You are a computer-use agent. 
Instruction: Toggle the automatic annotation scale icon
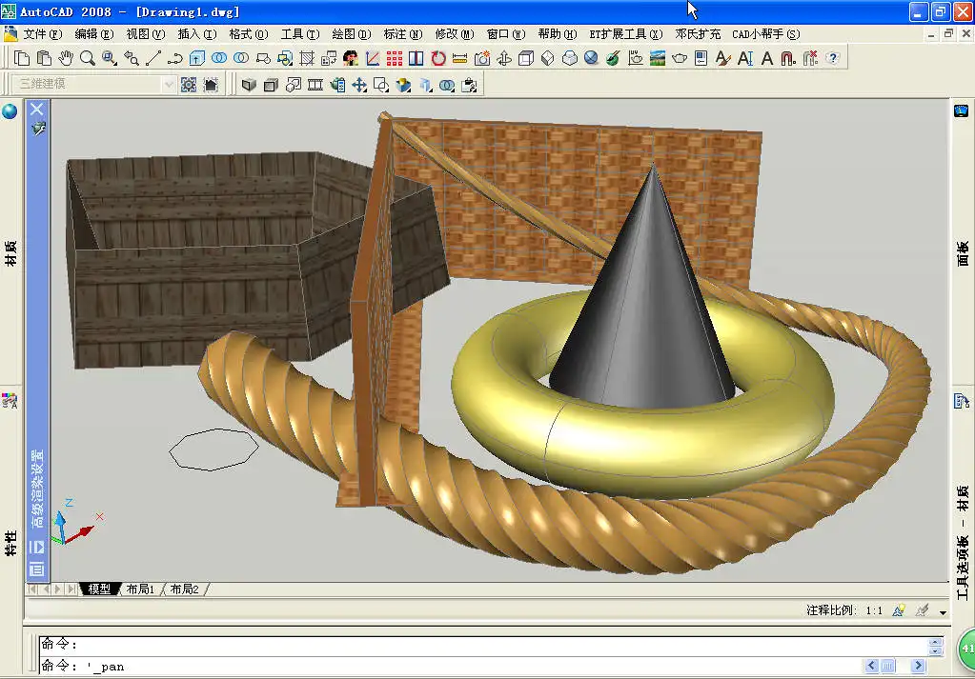click(x=923, y=610)
